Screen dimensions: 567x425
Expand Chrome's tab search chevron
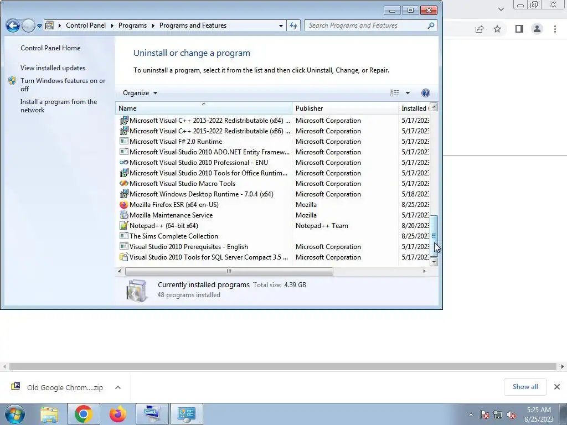501,9
